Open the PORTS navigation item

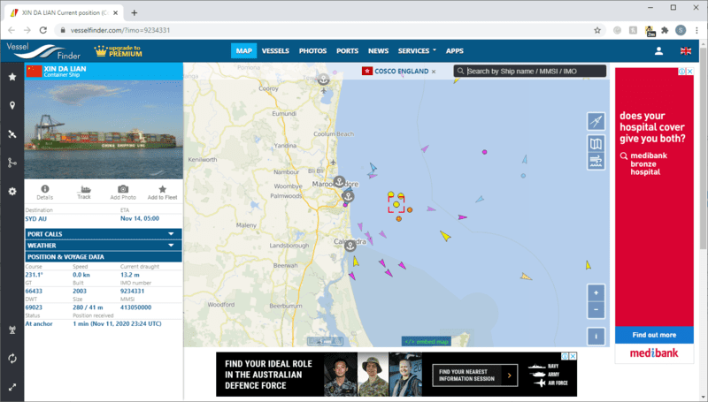pyautogui.click(x=347, y=51)
